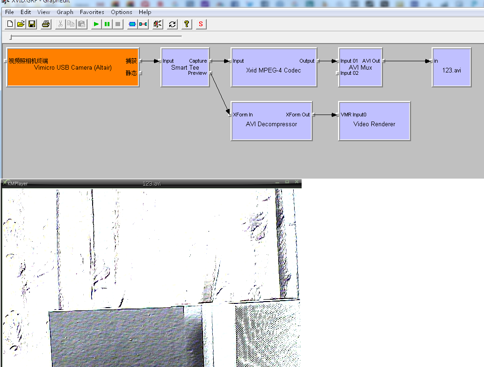
Task: Refresh the graph with circular arrows icon
Action: (x=172, y=24)
